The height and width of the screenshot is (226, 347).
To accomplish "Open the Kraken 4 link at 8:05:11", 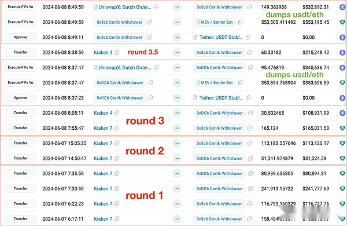I will coord(103,113).
